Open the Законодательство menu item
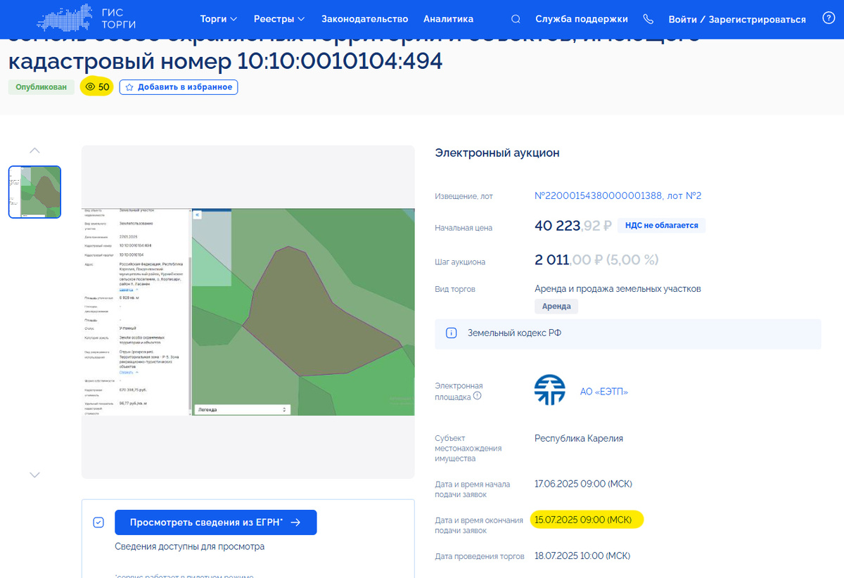 pyautogui.click(x=365, y=19)
